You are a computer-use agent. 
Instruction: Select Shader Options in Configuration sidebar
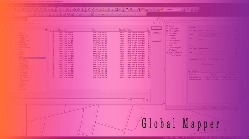[x=174, y=43]
